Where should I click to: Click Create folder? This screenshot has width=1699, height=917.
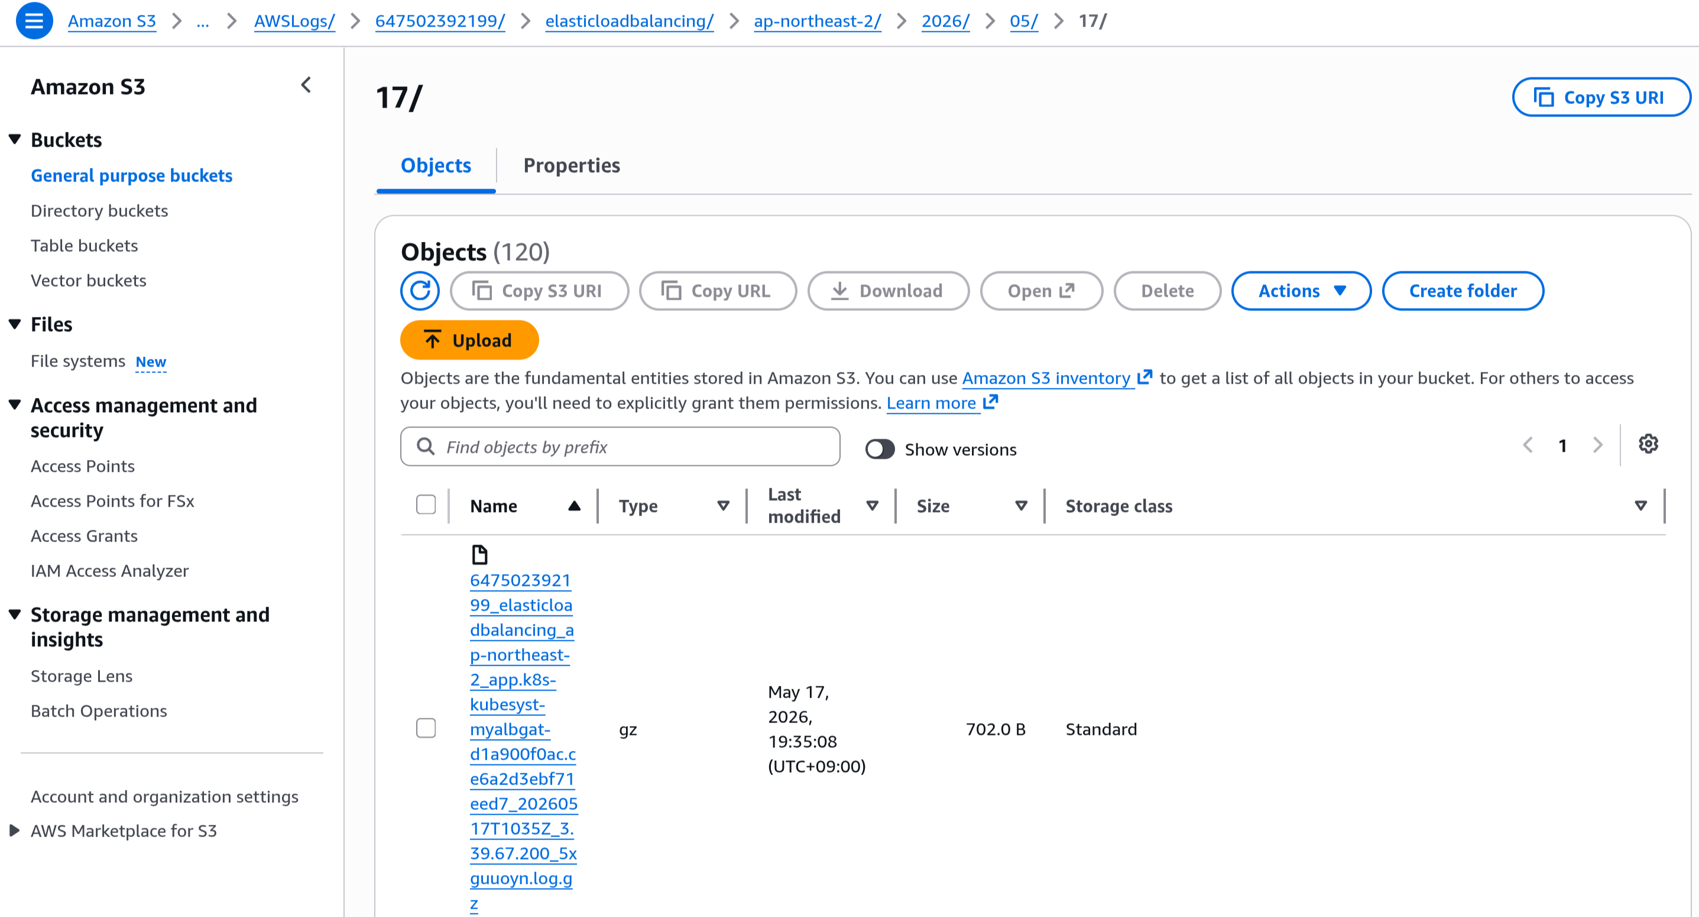[1463, 291]
